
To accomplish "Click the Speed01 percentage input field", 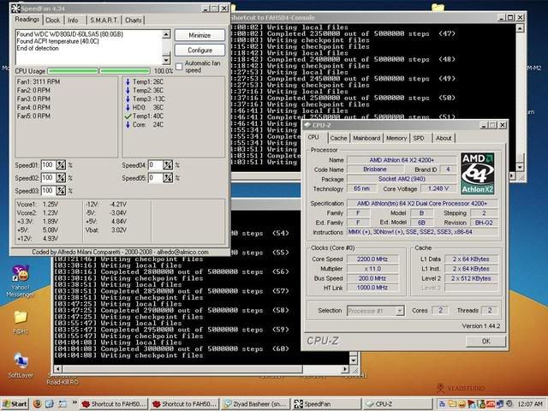I will [x=49, y=165].
